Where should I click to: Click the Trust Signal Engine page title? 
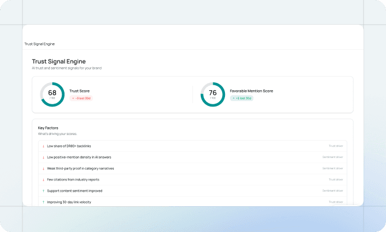pyautogui.click(x=58, y=61)
